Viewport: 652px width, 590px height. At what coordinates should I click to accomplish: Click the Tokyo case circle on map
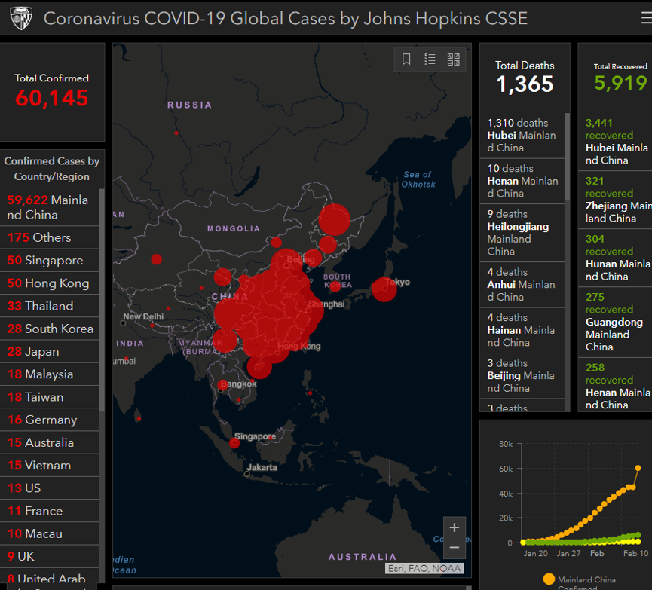pos(384,289)
